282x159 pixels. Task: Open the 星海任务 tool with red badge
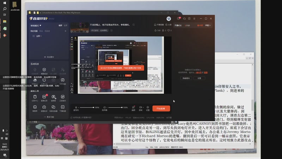(x=44, y=98)
